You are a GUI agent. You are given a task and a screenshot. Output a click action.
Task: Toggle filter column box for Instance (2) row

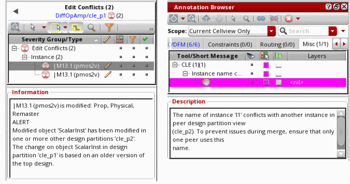[x=134, y=57]
